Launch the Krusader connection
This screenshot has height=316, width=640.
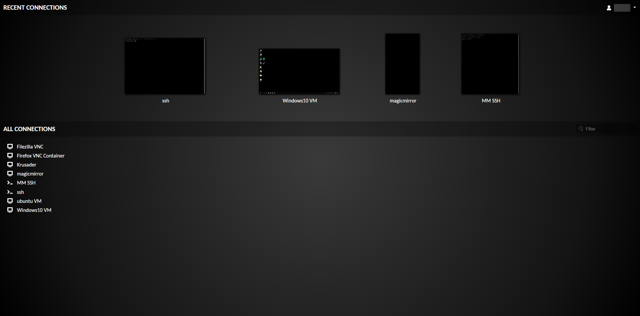click(27, 165)
